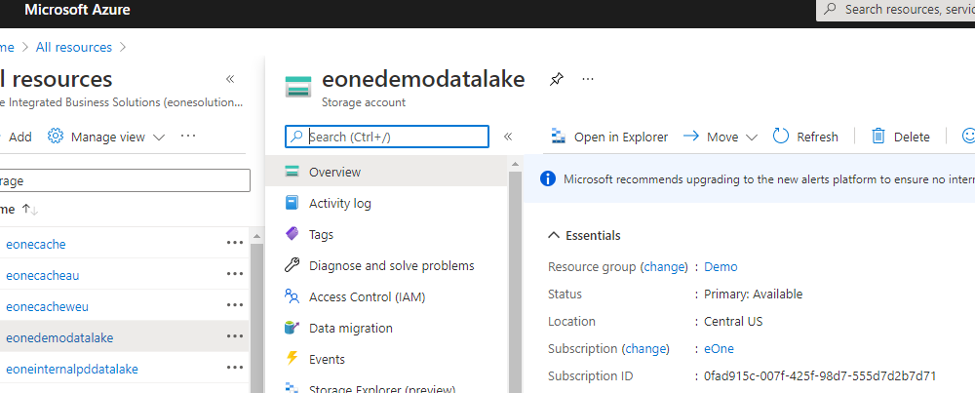Click the resource filter text box
The width and height of the screenshot is (975, 393).
coord(125,180)
